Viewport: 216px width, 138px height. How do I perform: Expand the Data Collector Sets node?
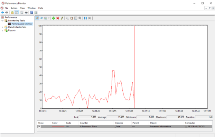2,27
